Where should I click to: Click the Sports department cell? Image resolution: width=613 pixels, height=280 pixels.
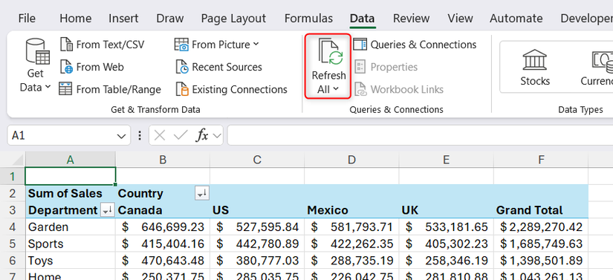pos(71,244)
